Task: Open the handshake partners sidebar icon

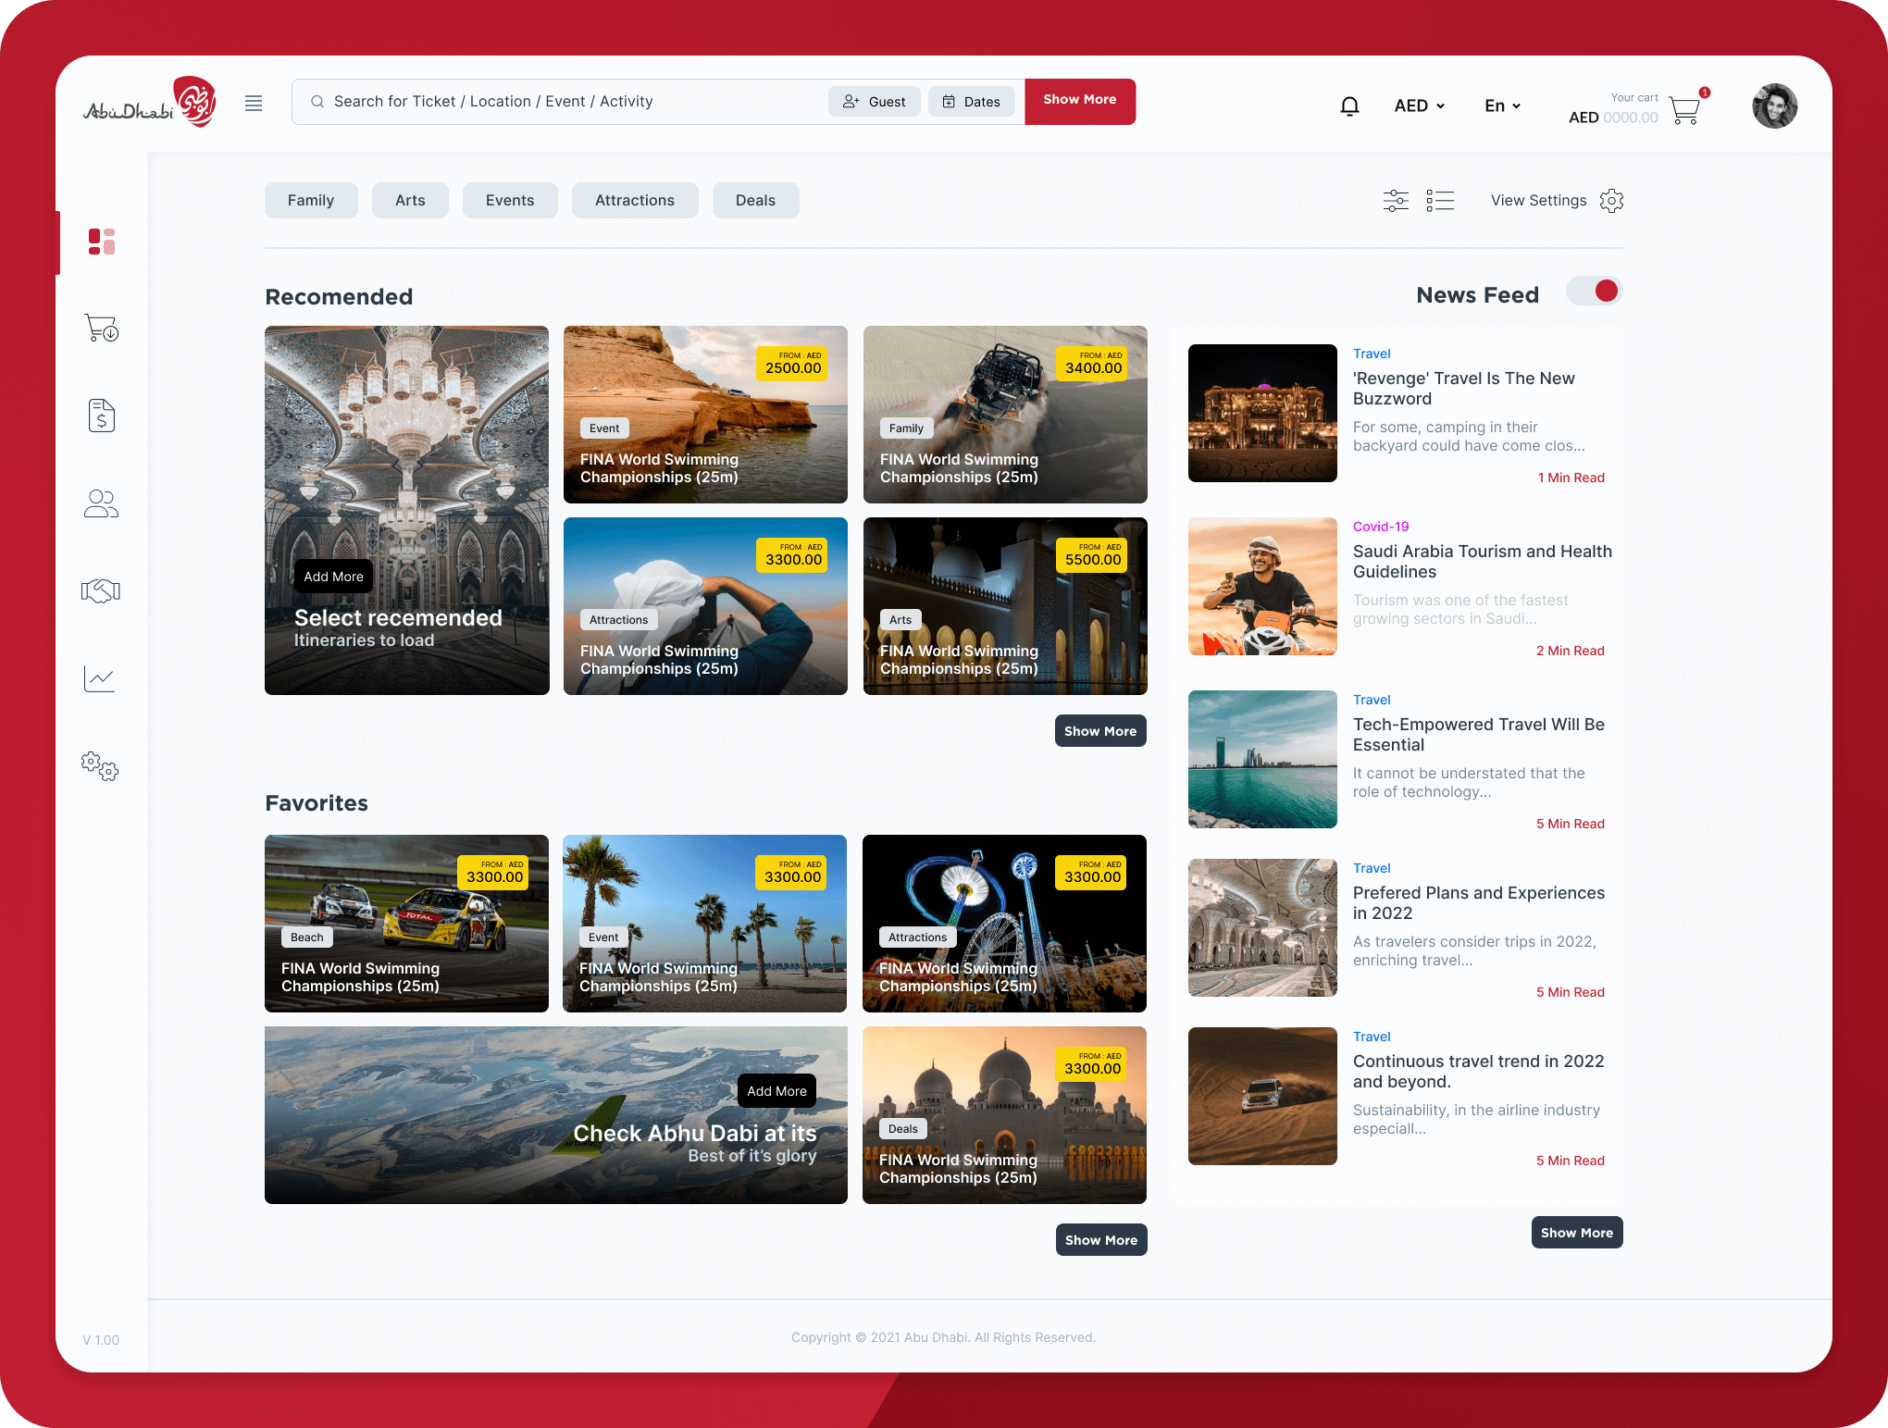Action: click(101, 590)
